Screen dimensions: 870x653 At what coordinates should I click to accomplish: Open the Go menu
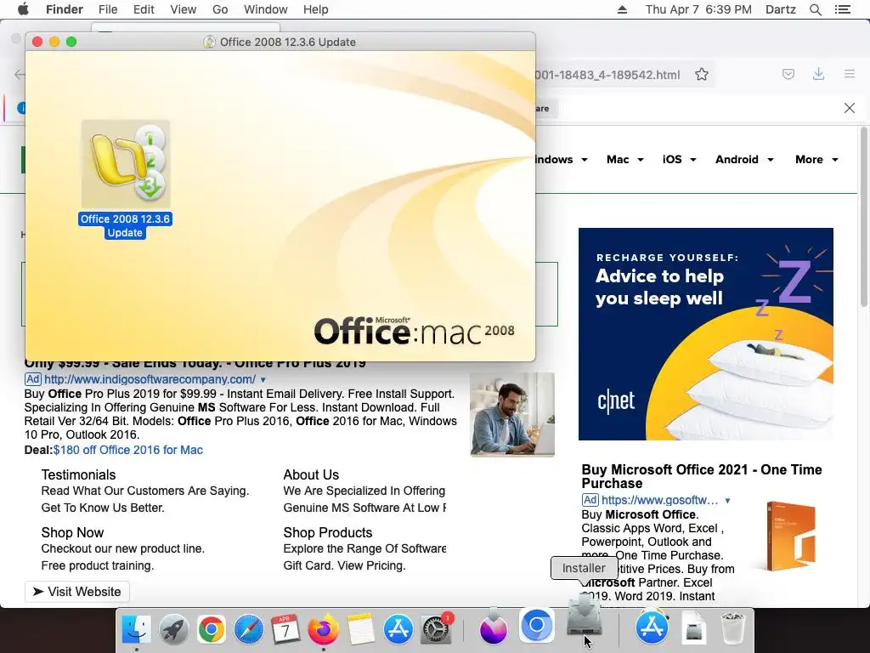pos(220,9)
